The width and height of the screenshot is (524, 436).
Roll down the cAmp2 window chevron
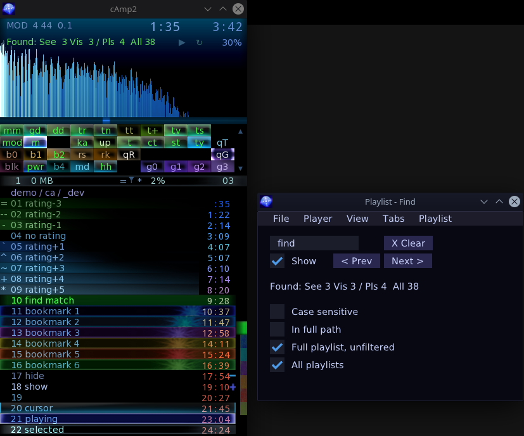tap(208, 9)
